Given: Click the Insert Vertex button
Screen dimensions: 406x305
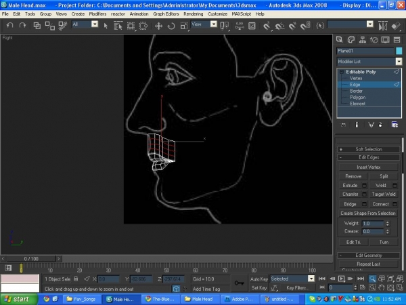Looking at the screenshot, I should coord(369,167).
